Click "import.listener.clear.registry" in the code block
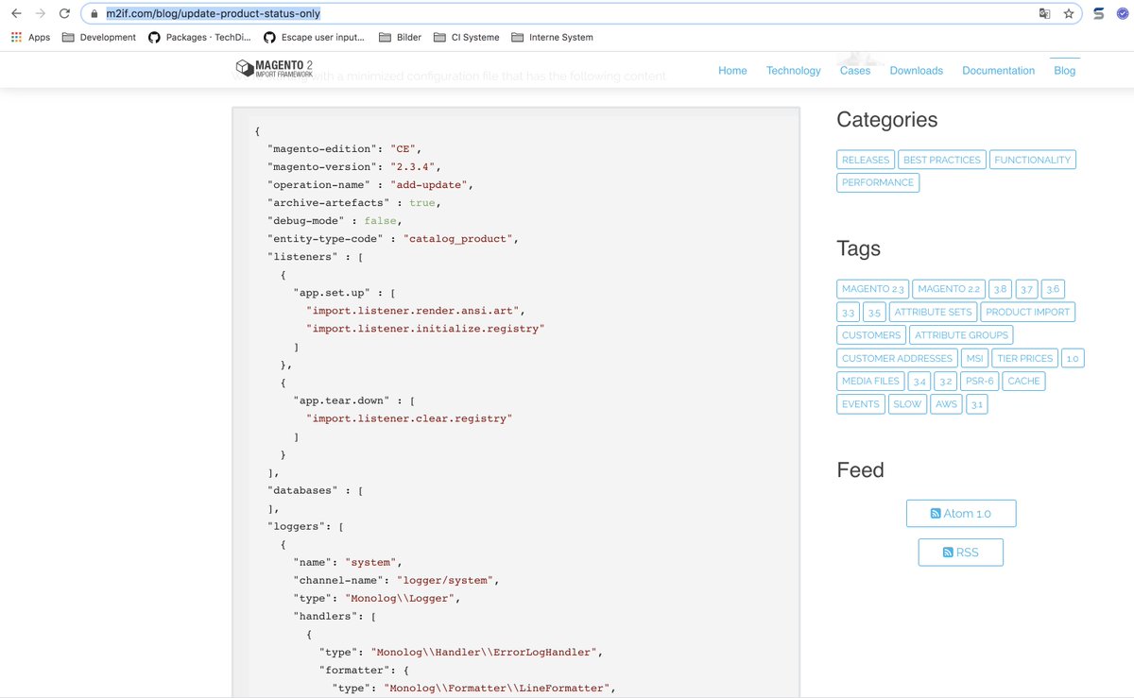 (x=408, y=417)
